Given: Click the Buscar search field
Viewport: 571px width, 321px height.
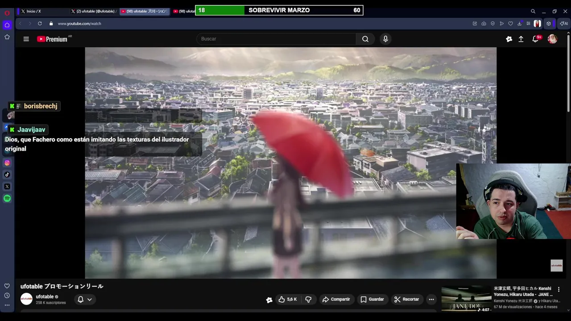Looking at the screenshot, I should pyautogui.click(x=276, y=39).
